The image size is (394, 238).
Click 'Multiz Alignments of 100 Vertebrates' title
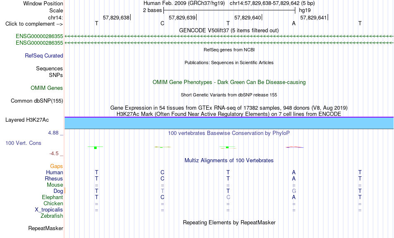229,161
